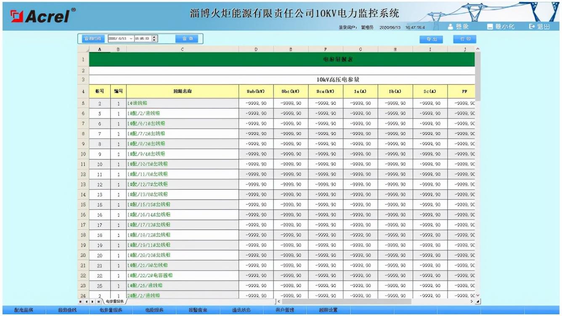Click the select-all corner of spreadsheet
Image resolution: width=562 pixels, height=316 pixels.
tap(83, 49)
